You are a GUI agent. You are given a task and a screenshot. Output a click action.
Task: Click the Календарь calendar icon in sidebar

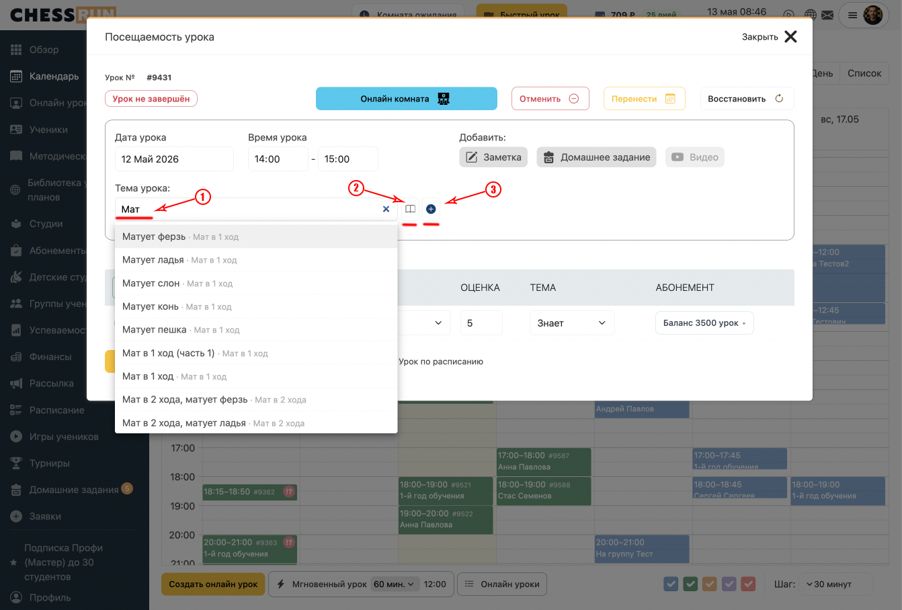click(x=16, y=77)
